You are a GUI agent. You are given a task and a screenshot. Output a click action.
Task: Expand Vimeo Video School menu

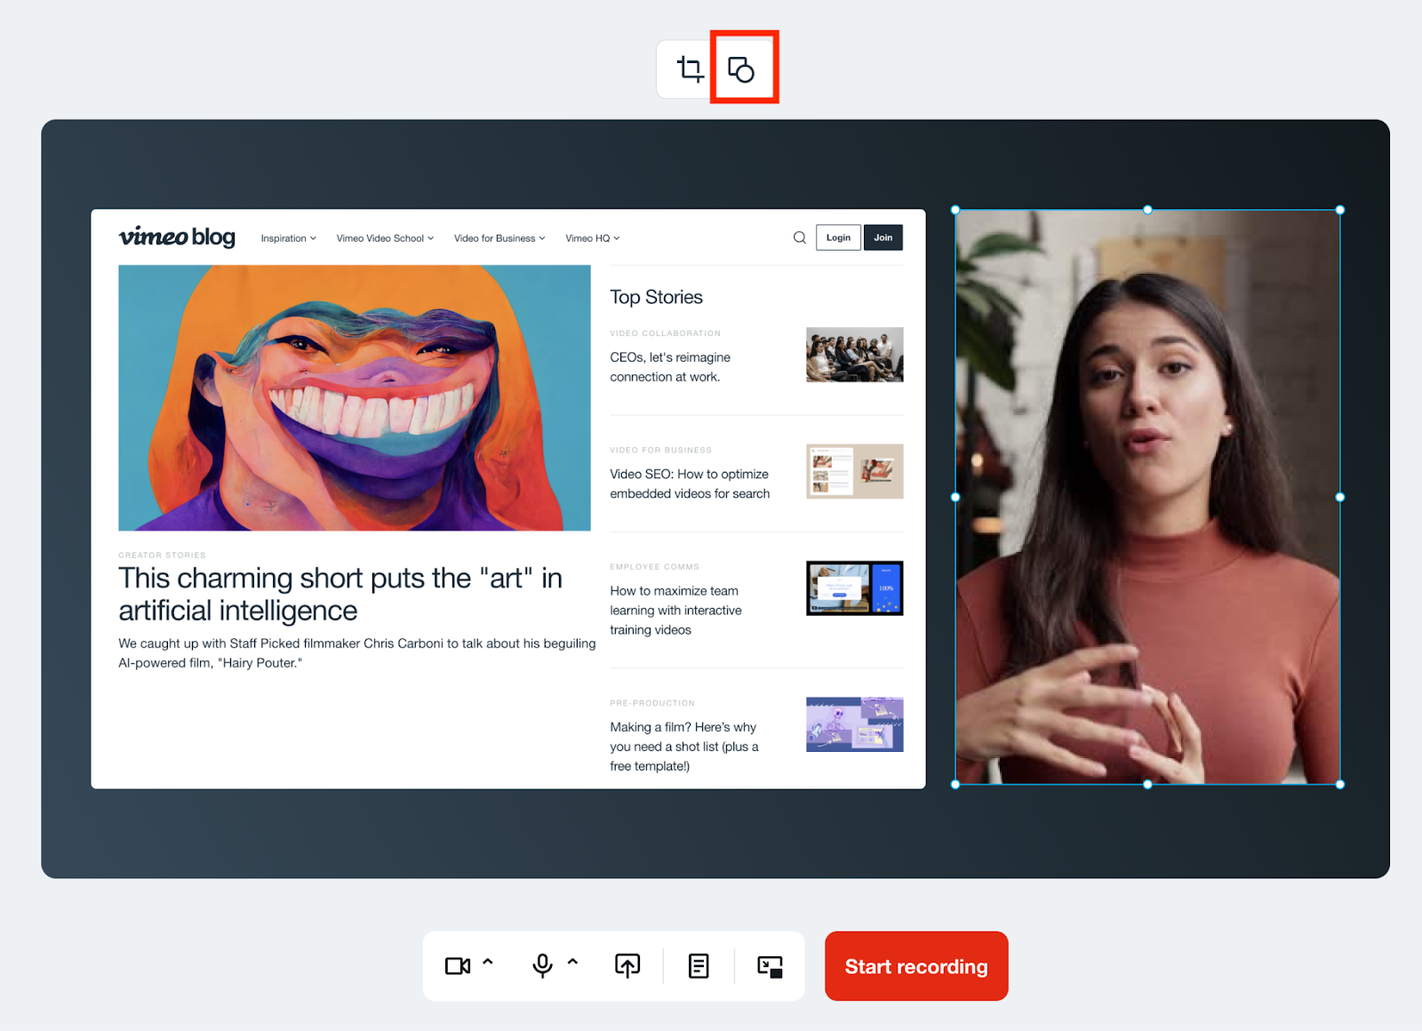pyautogui.click(x=385, y=238)
